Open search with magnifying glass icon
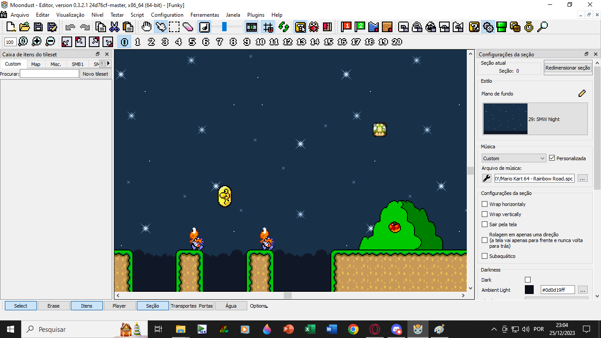 click(x=542, y=27)
